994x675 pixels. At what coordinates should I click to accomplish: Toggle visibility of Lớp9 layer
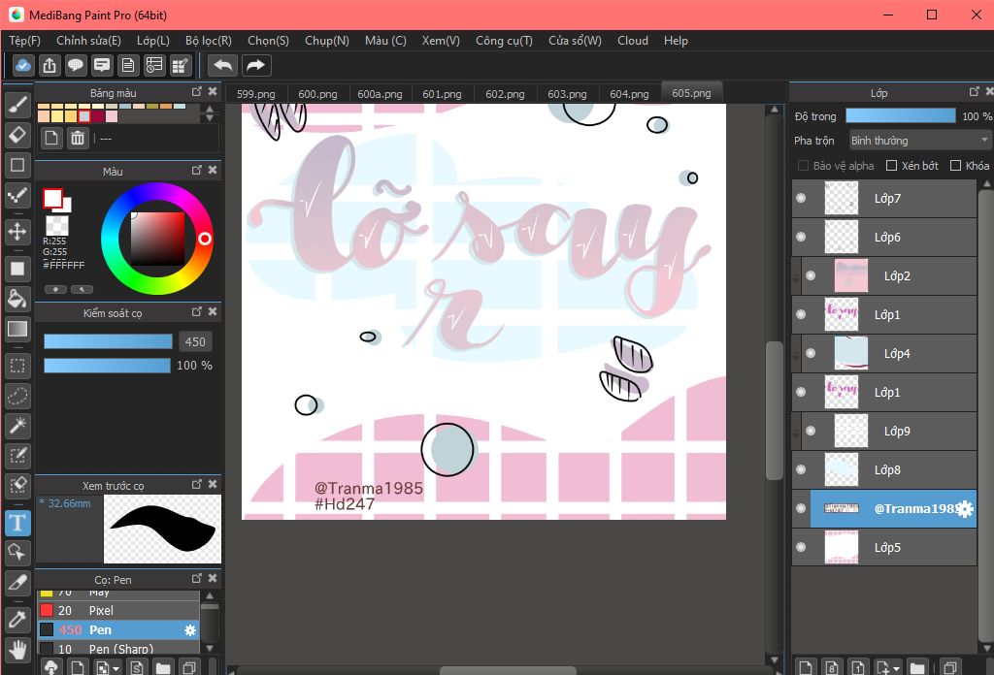tap(811, 431)
